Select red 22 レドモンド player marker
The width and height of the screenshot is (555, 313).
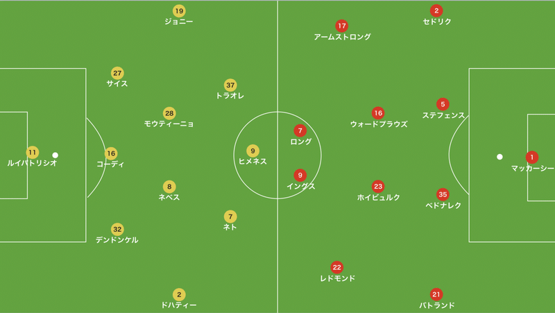point(336,267)
